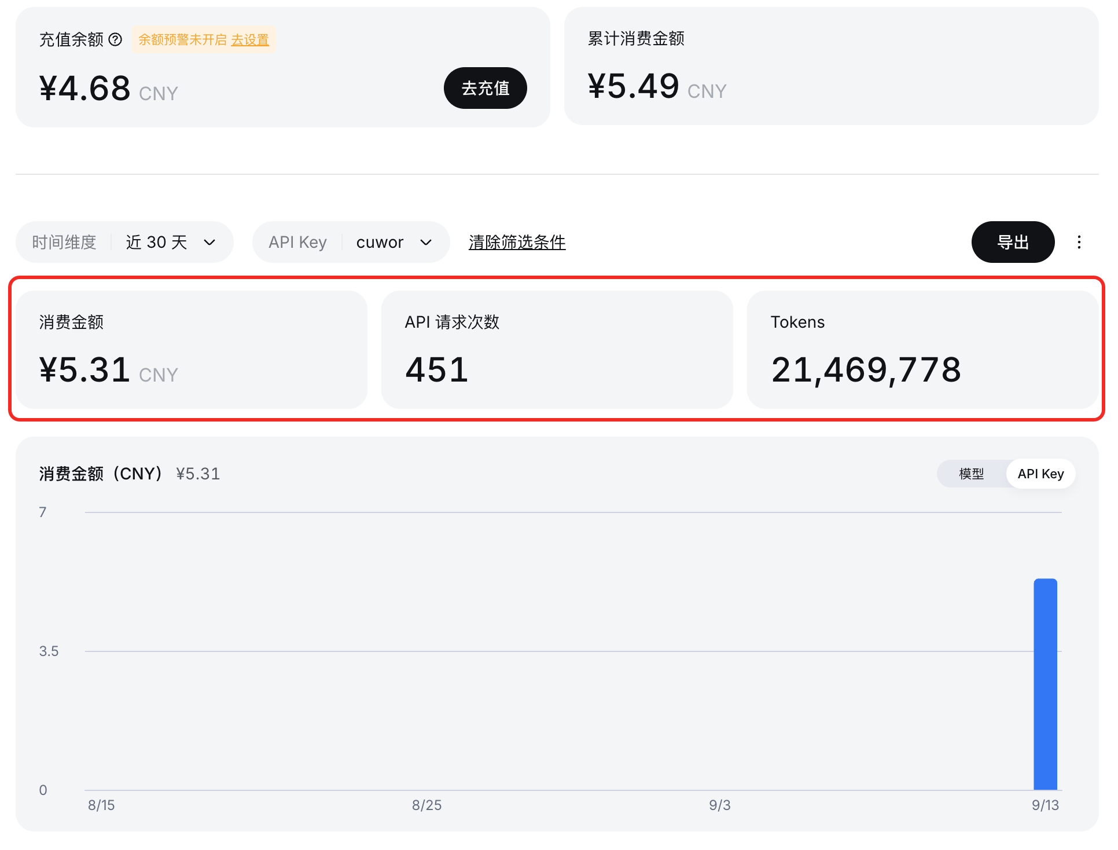The image size is (1118, 850).
Task: Click the 9/13 date axis label
Action: [x=1046, y=805]
